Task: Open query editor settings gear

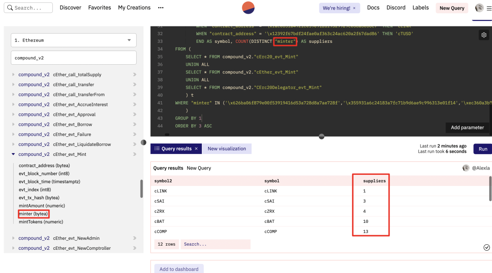Action: [x=484, y=35]
